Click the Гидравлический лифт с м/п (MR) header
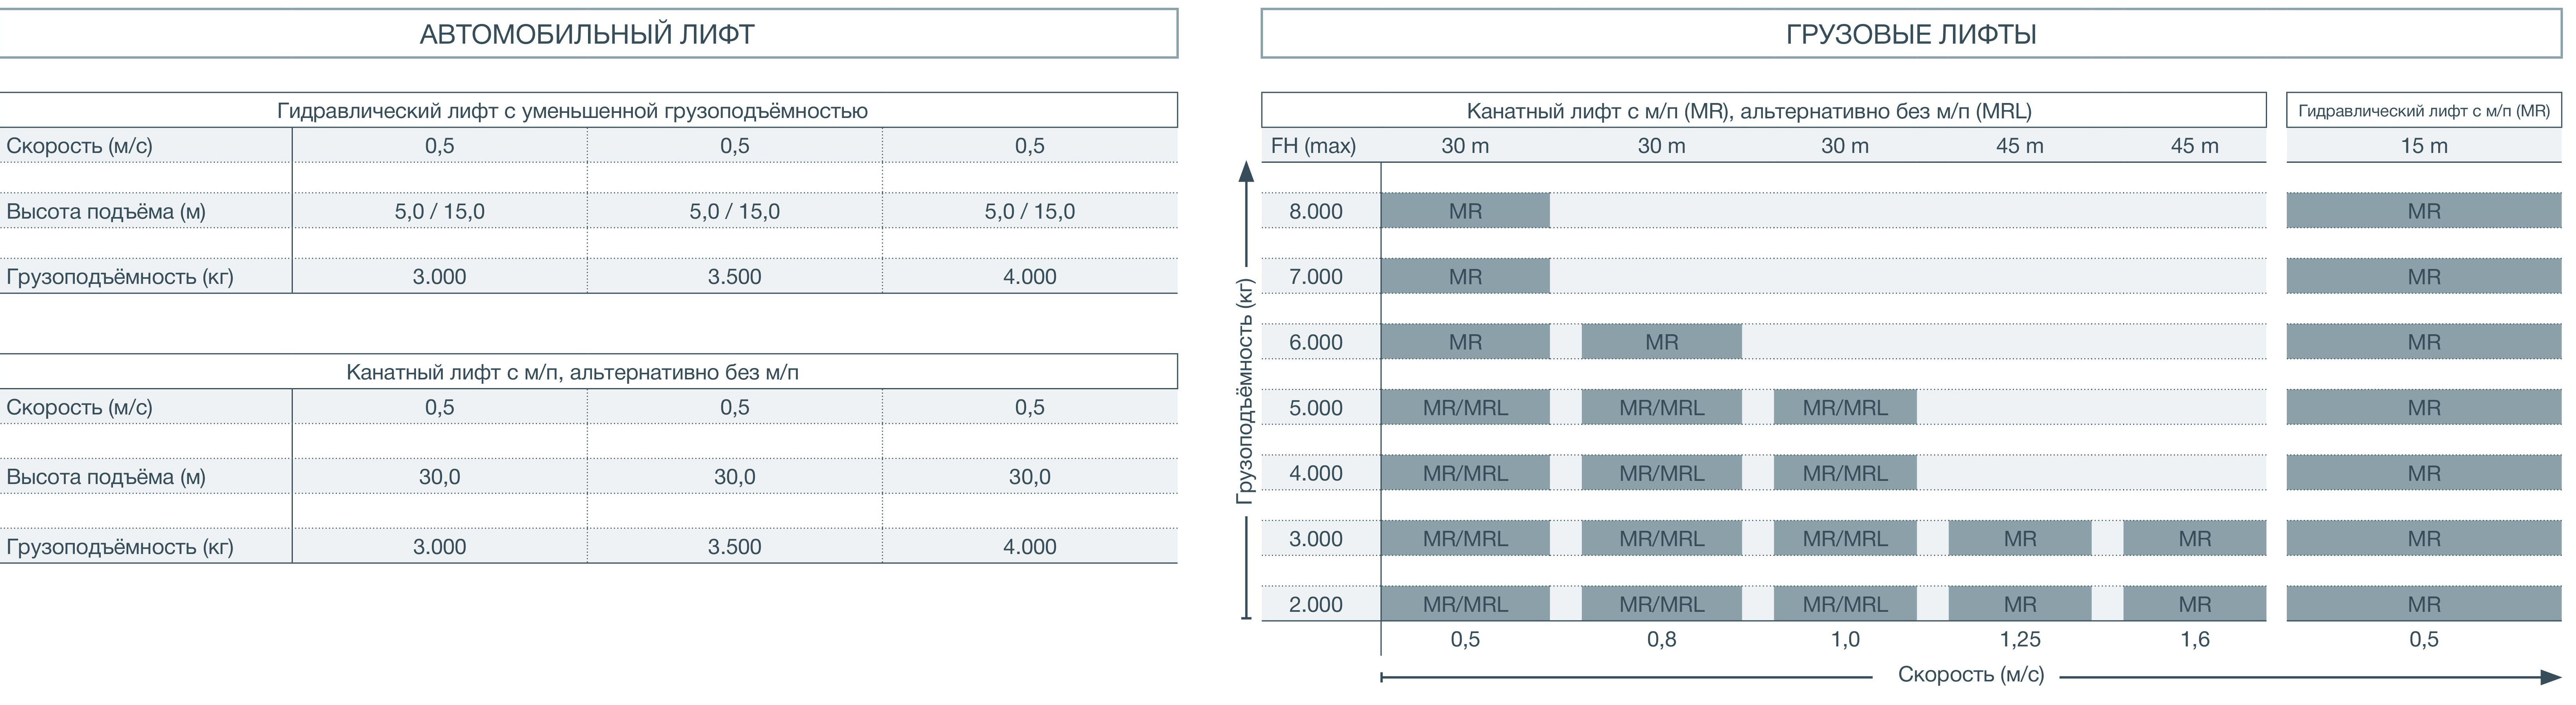The width and height of the screenshot is (2576, 705). tap(2424, 110)
